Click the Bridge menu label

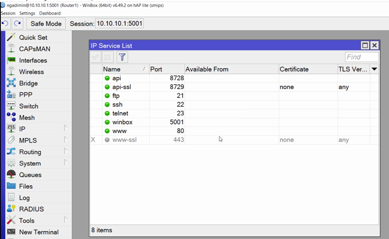pyautogui.click(x=29, y=83)
